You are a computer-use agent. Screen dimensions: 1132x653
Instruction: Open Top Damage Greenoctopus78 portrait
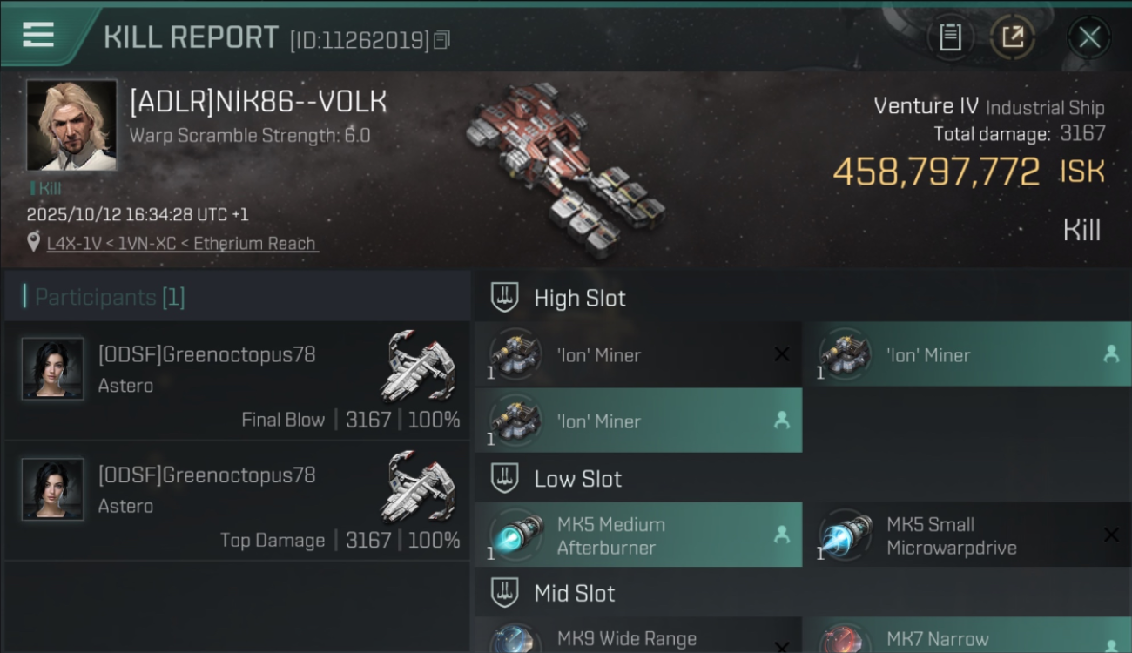tap(53, 489)
